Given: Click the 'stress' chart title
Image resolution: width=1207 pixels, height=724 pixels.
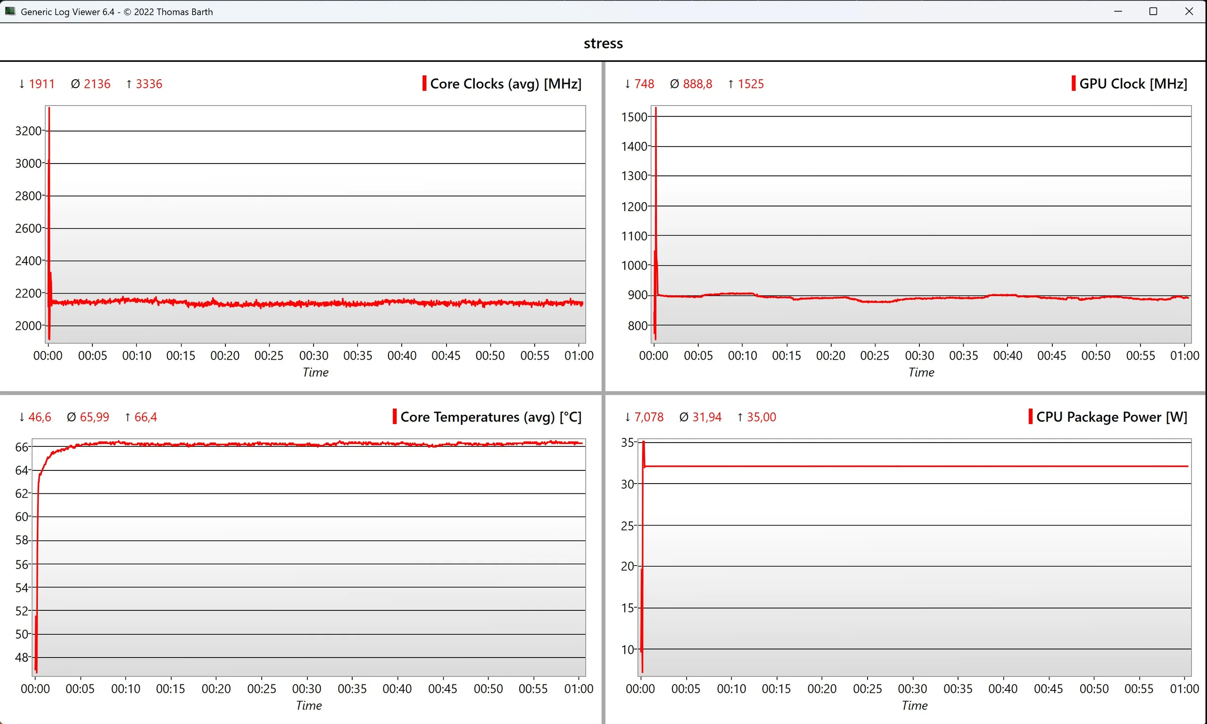Looking at the screenshot, I should [x=603, y=43].
